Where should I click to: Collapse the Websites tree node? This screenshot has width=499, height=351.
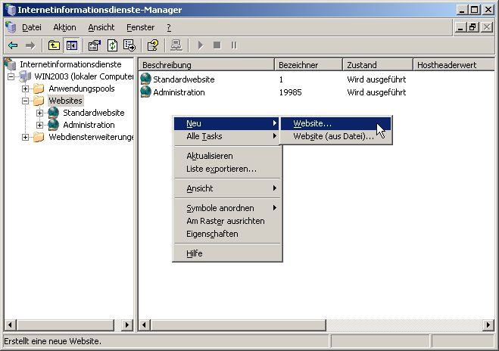click(x=26, y=101)
